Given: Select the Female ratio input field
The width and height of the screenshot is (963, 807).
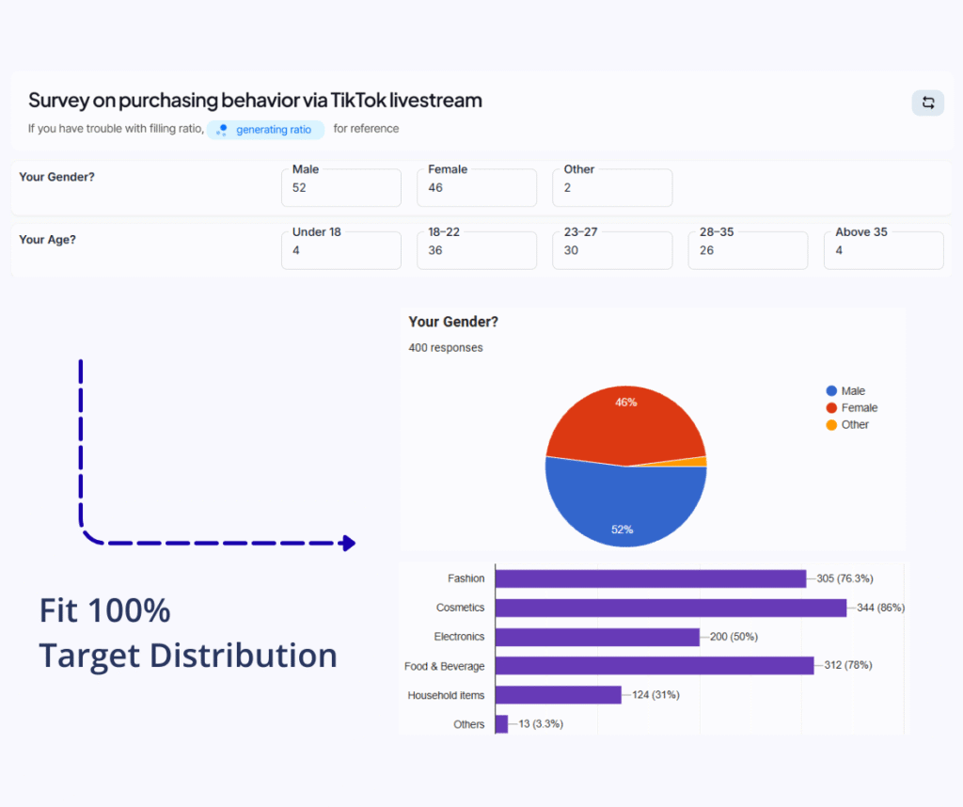Looking at the screenshot, I should 476,188.
